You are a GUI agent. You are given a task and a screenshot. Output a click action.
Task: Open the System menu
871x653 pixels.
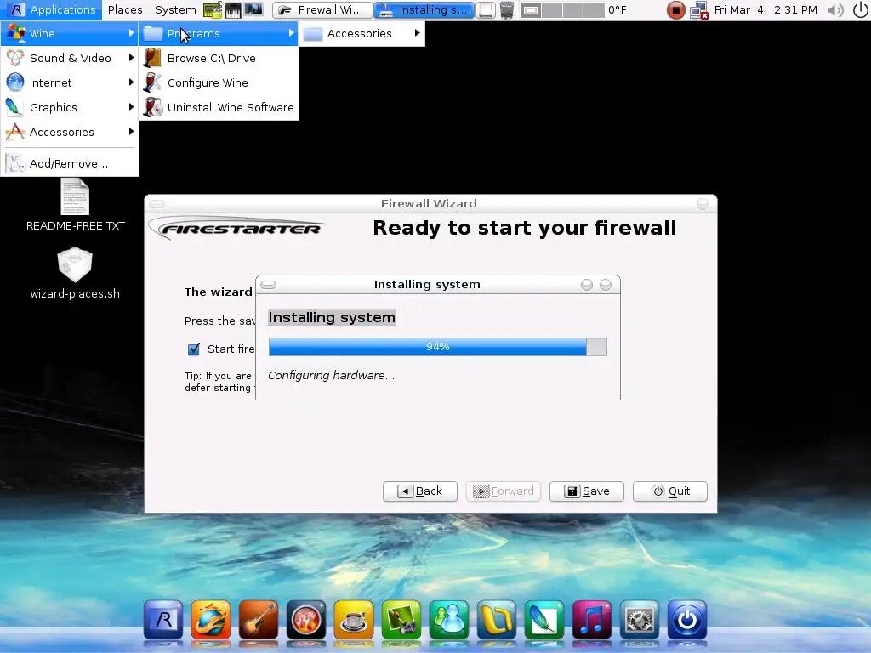175,9
